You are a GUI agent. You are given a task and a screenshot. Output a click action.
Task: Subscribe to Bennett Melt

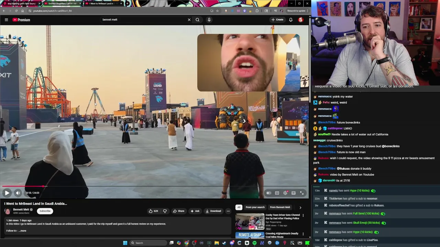coord(45,211)
